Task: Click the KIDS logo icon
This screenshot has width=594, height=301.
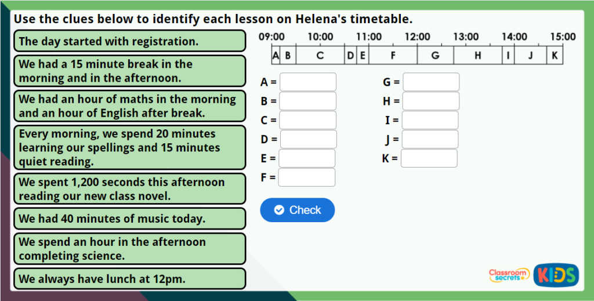Action: (x=556, y=274)
